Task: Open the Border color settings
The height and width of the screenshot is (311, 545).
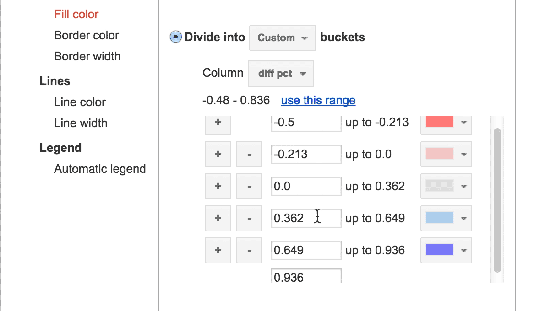Action: pos(87,35)
